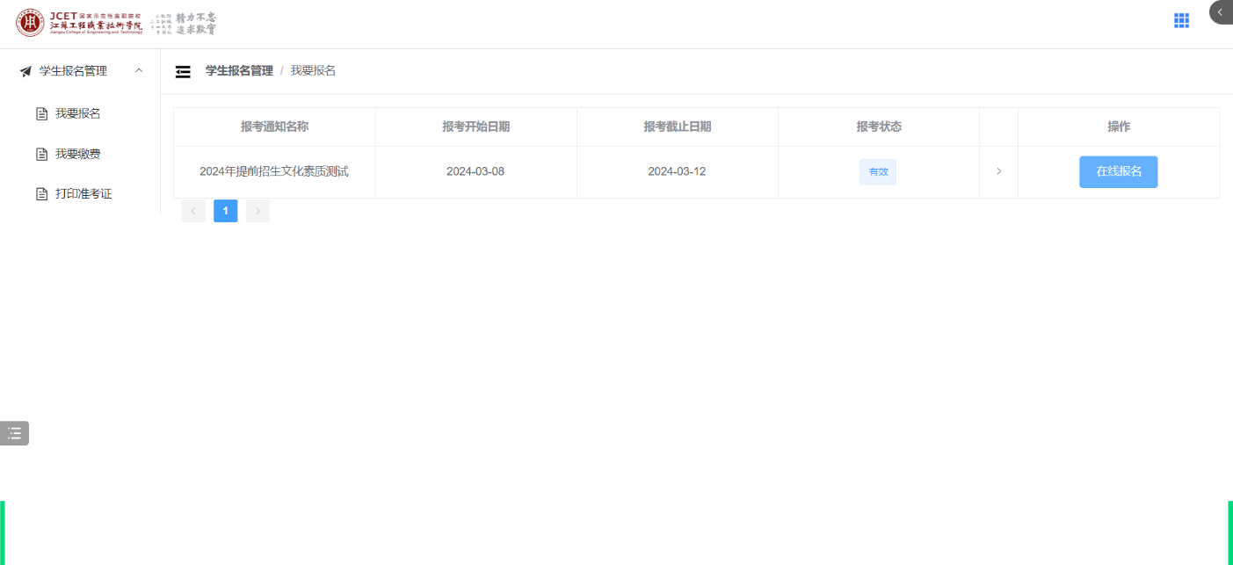Screen dimensions: 1233x565
Task: Click the 2024年提前招生文化素质测试 table cell
Action: point(274,171)
